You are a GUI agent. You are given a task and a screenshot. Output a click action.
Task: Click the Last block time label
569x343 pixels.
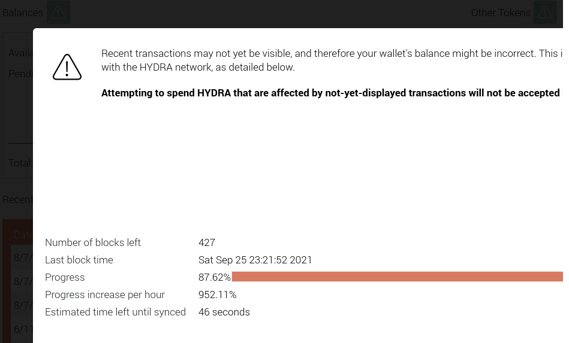[79, 260]
